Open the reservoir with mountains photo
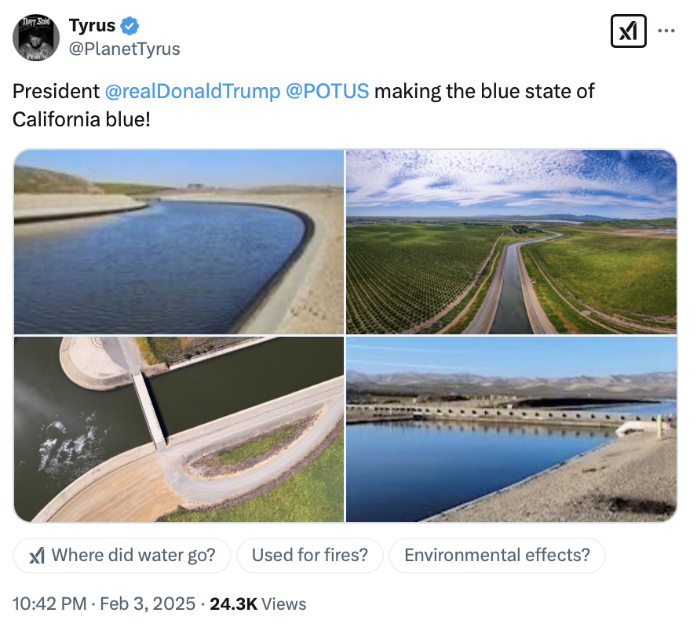697x631 pixels. tap(511, 429)
